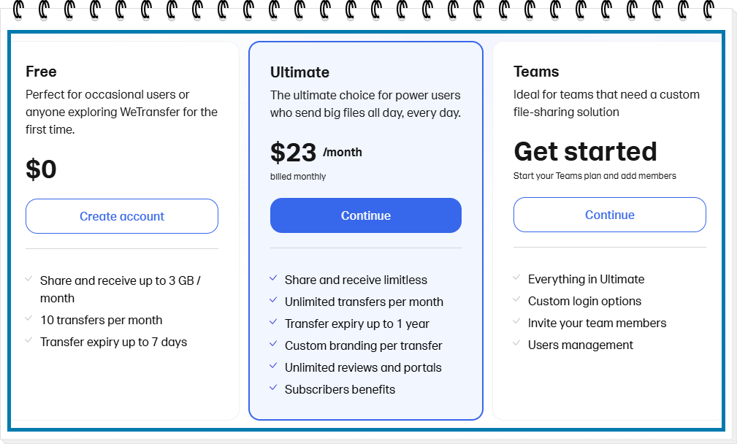Viewport: 737px width, 444px height.
Task: Click the Ultimate plan title
Action: (x=300, y=72)
